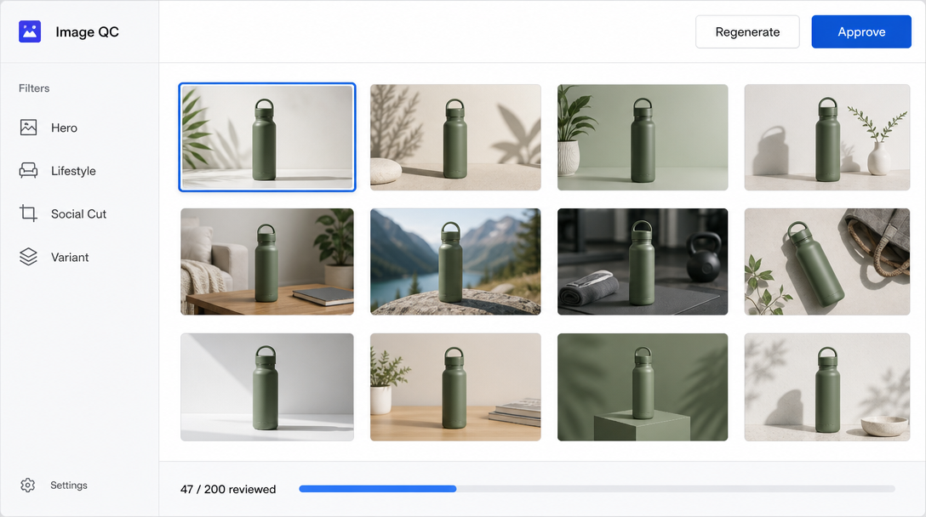Viewport: 926px width, 517px height.
Task: Select the Lifestyle filter label
Action: [x=73, y=171]
